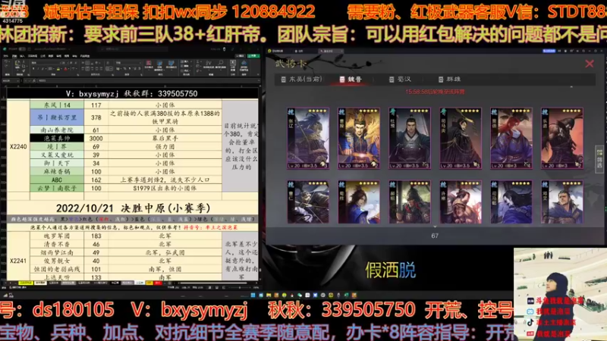Collapse the Excel ribbon with the chevron
The height and width of the screenshot is (341, 607).
point(258,74)
